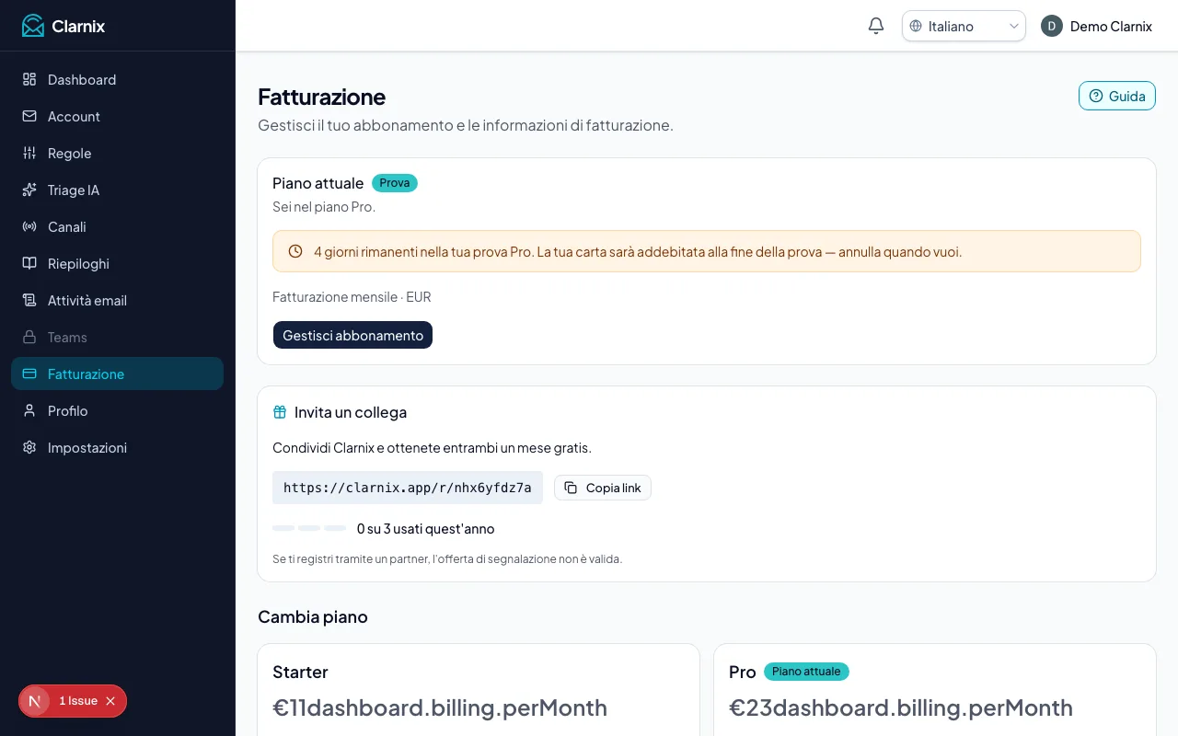This screenshot has width=1178, height=736.
Task: Go to Dashboard in sidebar
Action: [x=117, y=79]
